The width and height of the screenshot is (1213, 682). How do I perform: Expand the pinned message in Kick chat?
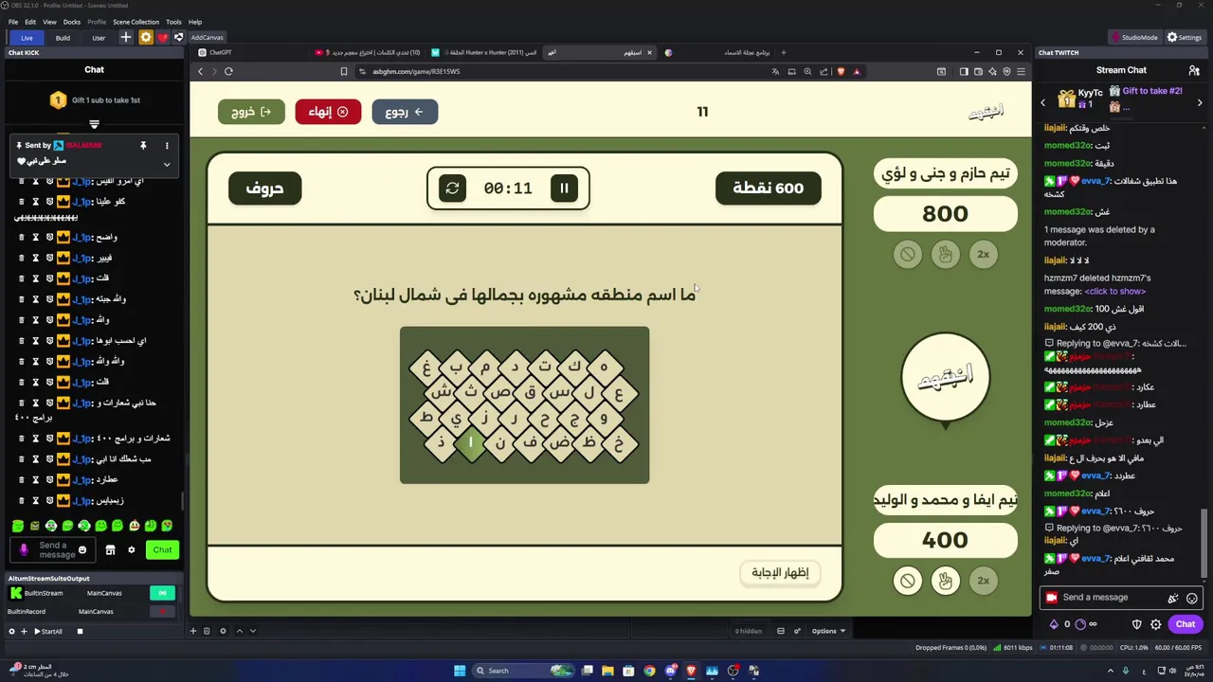coord(167,164)
